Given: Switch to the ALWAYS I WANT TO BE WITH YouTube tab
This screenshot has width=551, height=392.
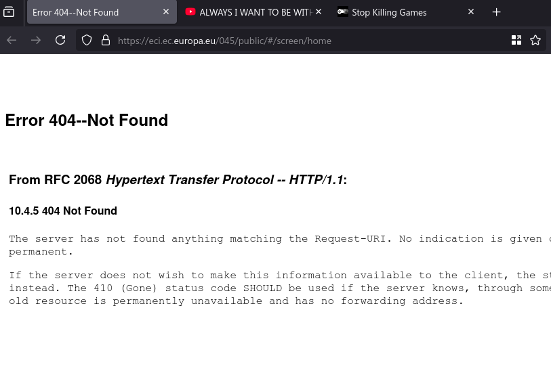Looking at the screenshot, I should click(253, 12).
